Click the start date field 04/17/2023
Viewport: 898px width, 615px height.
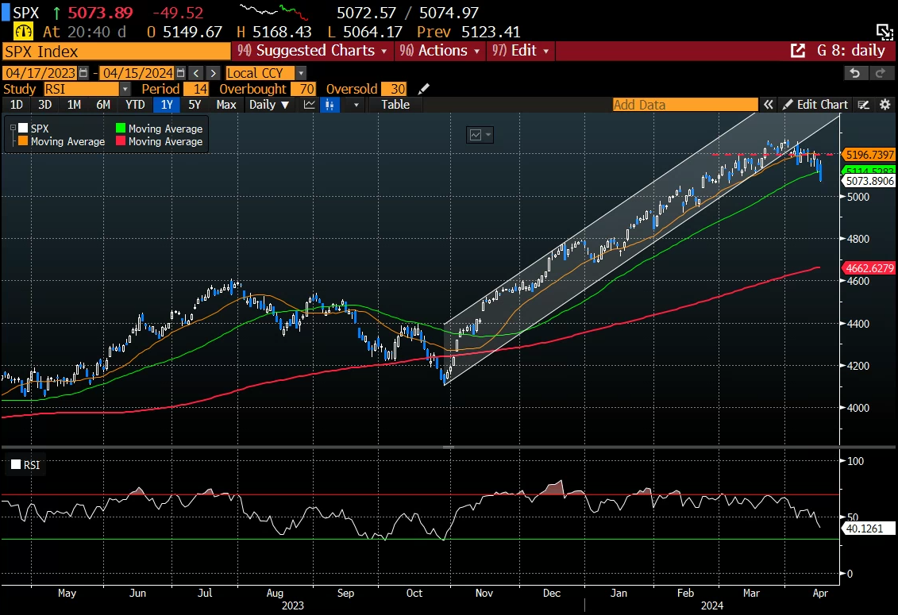40,73
